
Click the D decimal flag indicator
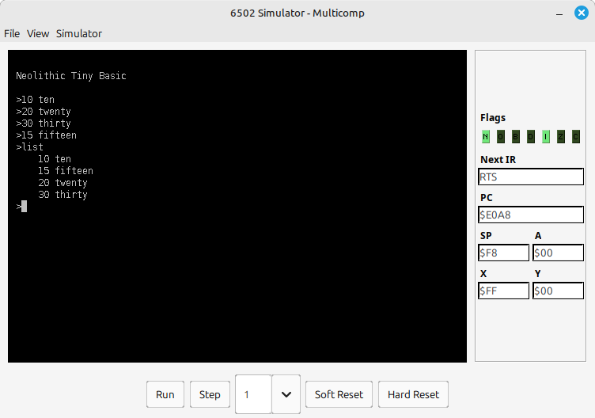click(530, 137)
